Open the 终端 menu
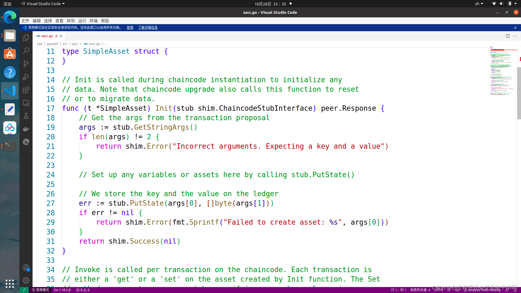This screenshot has width=521, height=293. (94, 21)
